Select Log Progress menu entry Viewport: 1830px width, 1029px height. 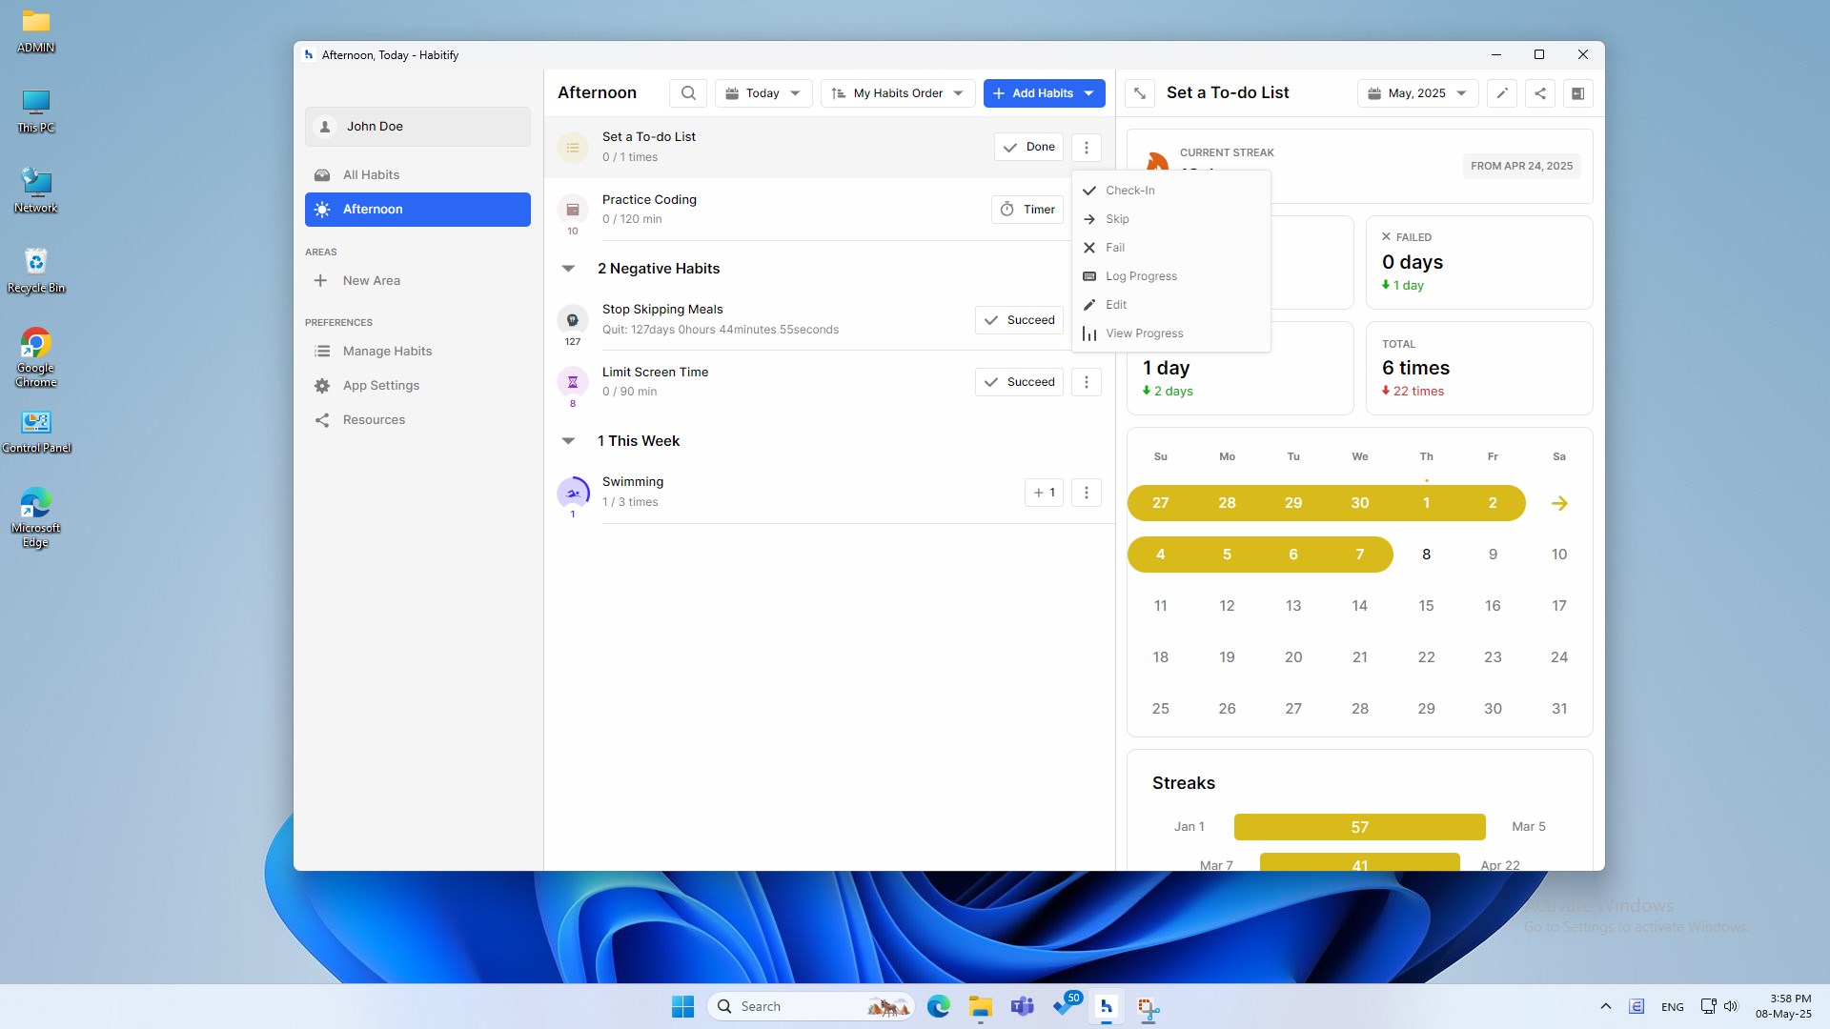[x=1171, y=276]
